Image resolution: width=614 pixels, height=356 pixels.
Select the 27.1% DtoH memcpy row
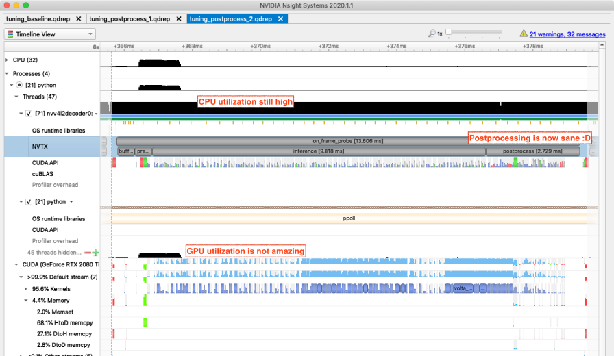(64, 333)
